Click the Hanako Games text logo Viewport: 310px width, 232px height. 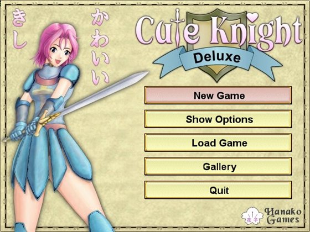(x=283, y=216)
